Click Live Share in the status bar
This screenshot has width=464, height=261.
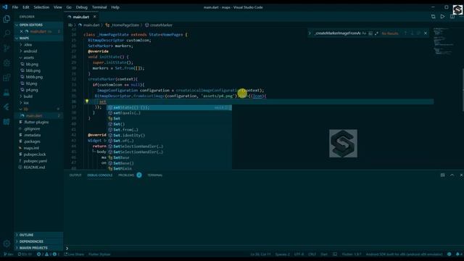pyautogui.click(x=74, y=254)
